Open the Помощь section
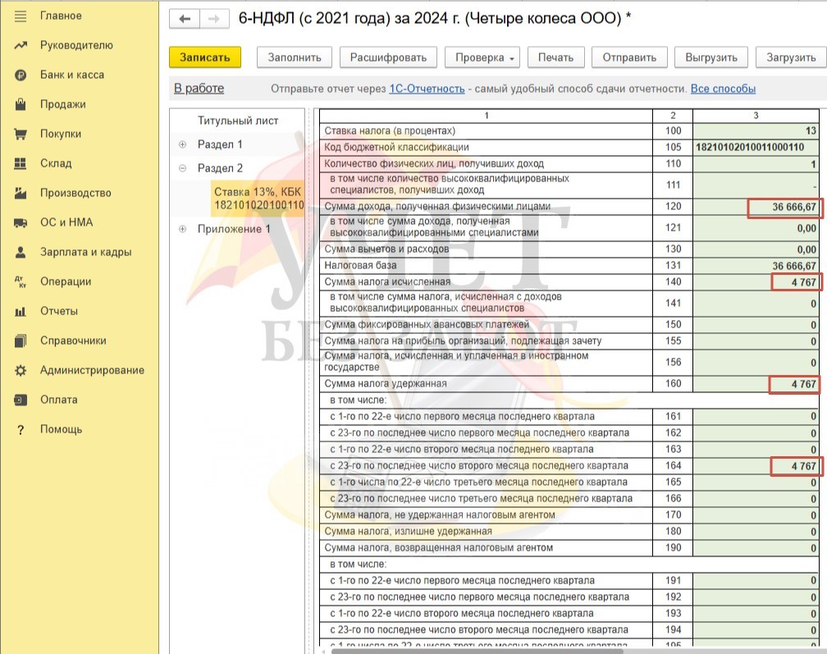 [62, 429]
